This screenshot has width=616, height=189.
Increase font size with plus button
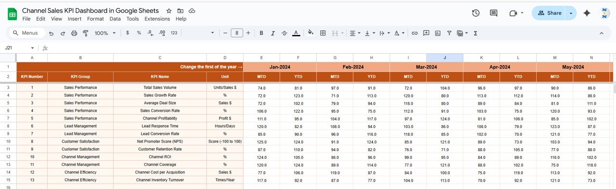tap(248, 33)
